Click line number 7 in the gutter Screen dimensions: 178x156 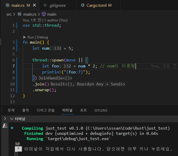click(x=13, y=66)
